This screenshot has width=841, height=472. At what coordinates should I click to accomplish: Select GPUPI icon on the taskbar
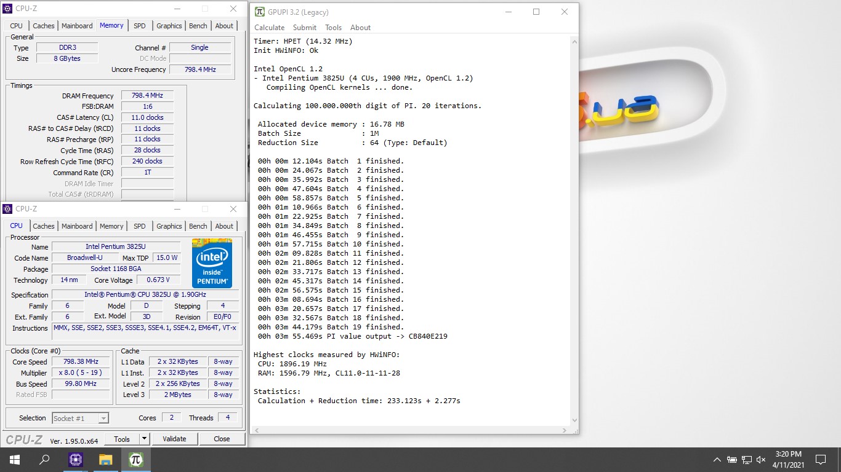click(136, 459)
